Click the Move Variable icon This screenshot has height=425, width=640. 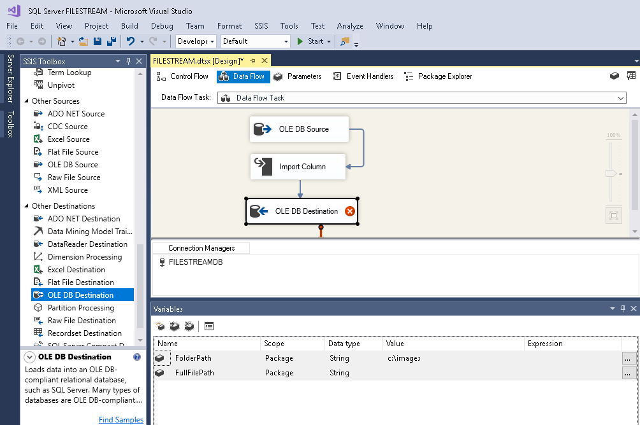[x=174, y=326]
